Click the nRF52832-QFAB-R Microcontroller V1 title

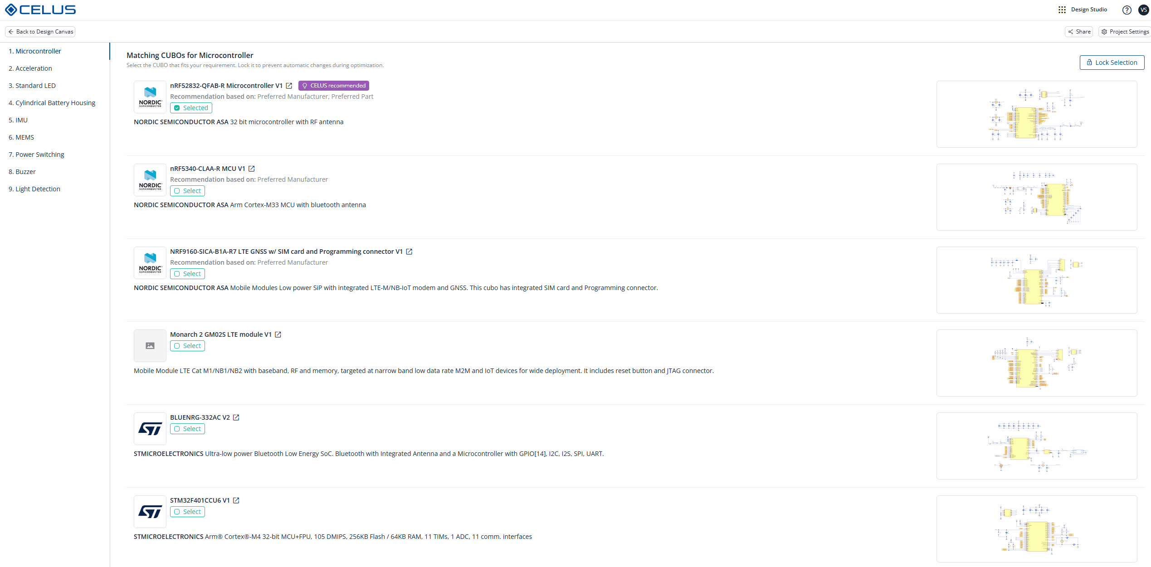coord(226,86)
